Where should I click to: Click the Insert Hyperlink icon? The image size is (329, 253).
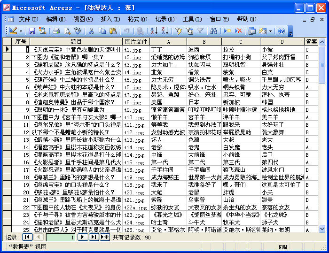coord(141,31)
